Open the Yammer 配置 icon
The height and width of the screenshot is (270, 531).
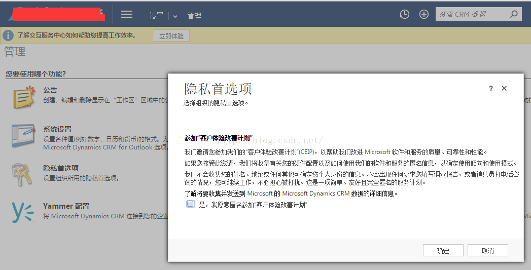(22, 212)
